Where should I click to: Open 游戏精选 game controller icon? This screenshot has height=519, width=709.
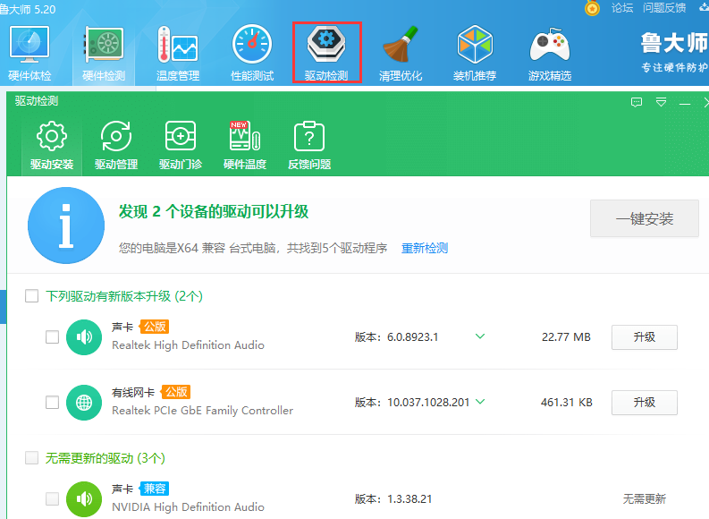pyautogui.click(x=549, y=52)
